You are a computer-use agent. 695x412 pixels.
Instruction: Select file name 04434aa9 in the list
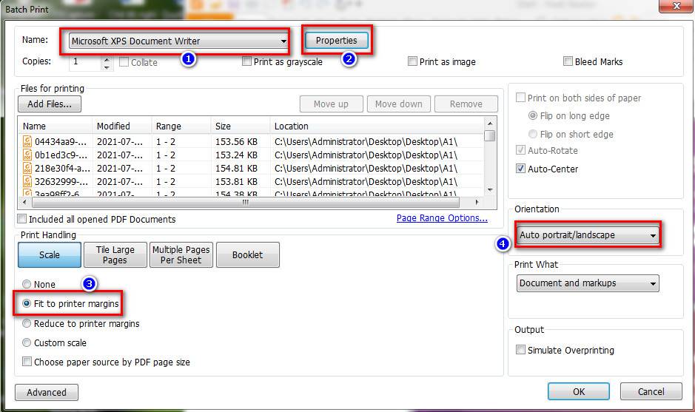61,142
